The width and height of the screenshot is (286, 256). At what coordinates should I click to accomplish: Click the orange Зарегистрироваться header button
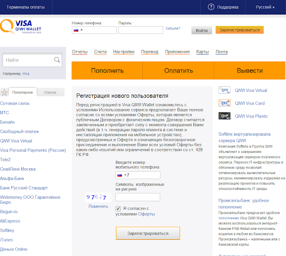(x=240, y=30)
